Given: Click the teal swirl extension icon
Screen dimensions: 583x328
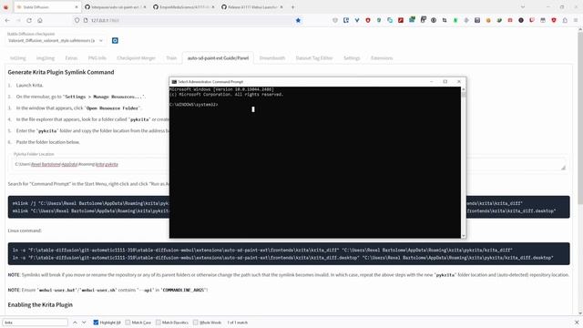Looking at the screenshot, I should click(x=390, y=20).
